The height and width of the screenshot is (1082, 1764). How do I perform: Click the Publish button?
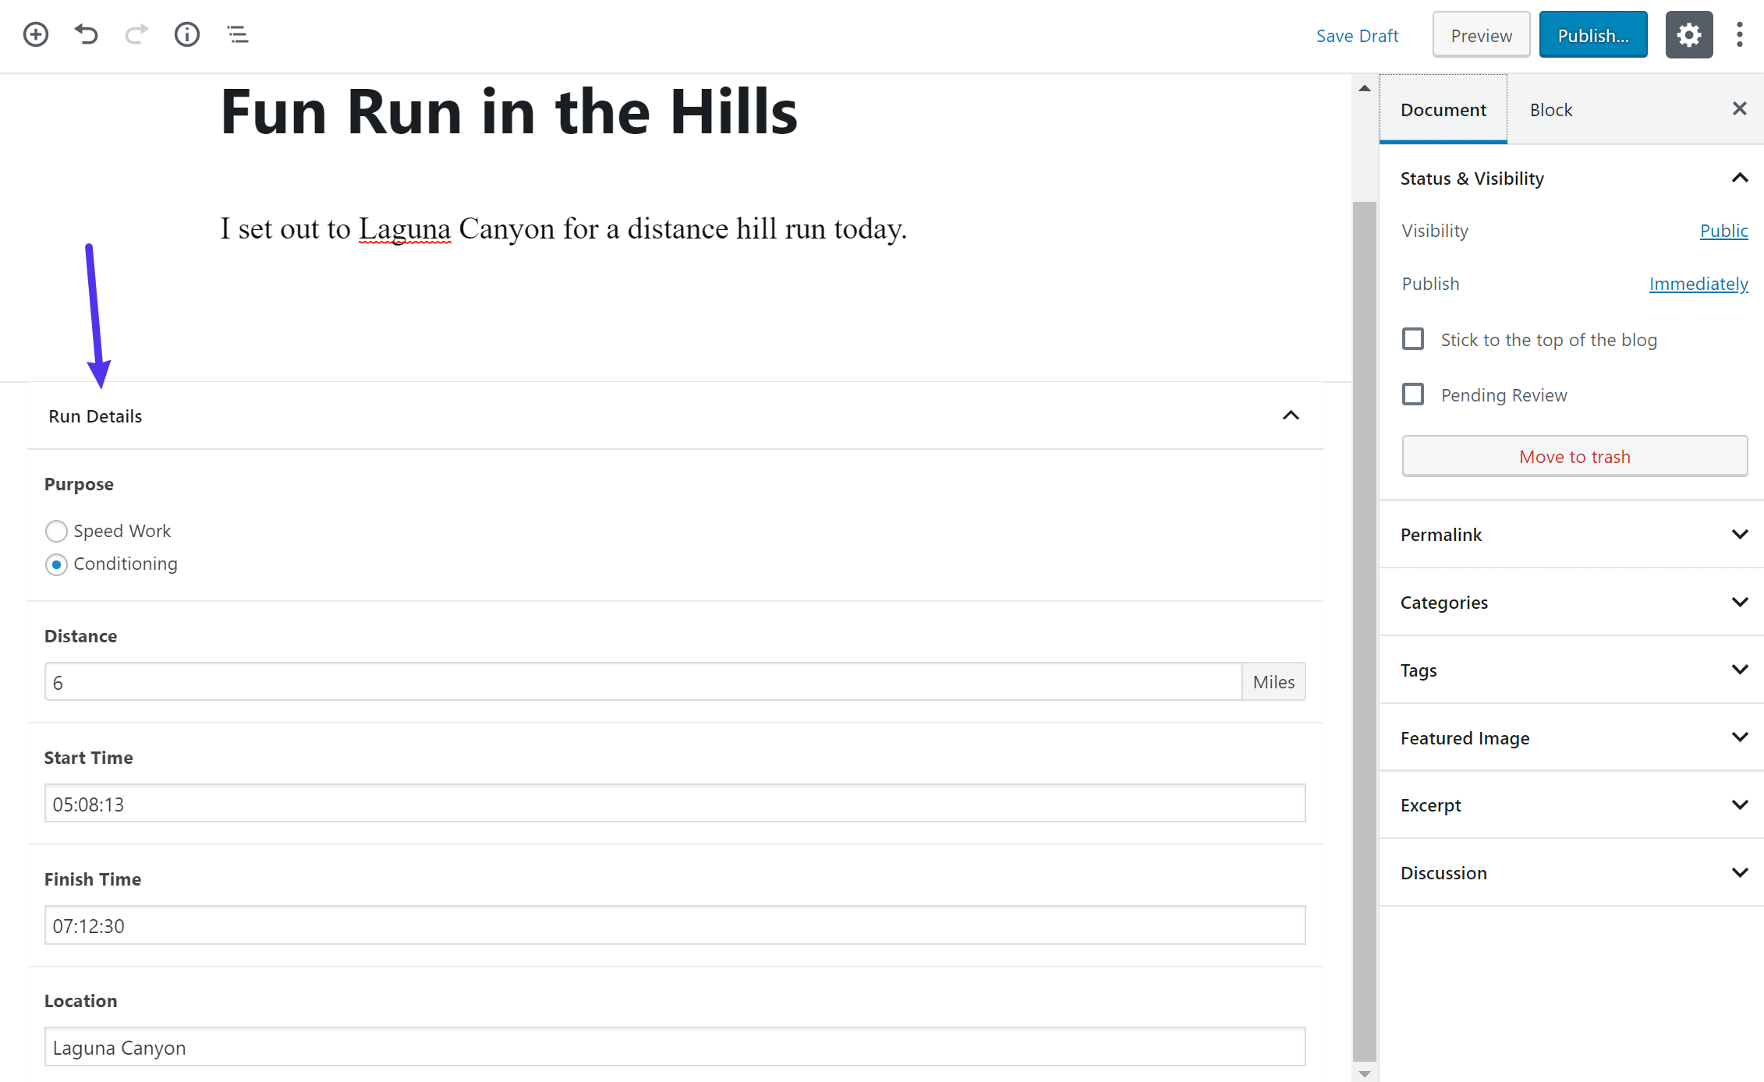[x=1592, y=34]
